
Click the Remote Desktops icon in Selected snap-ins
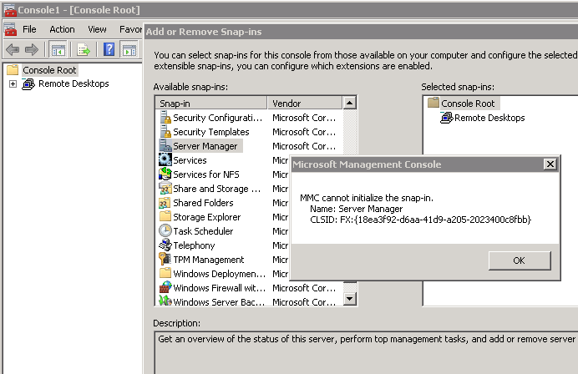(x=446, y=118)
